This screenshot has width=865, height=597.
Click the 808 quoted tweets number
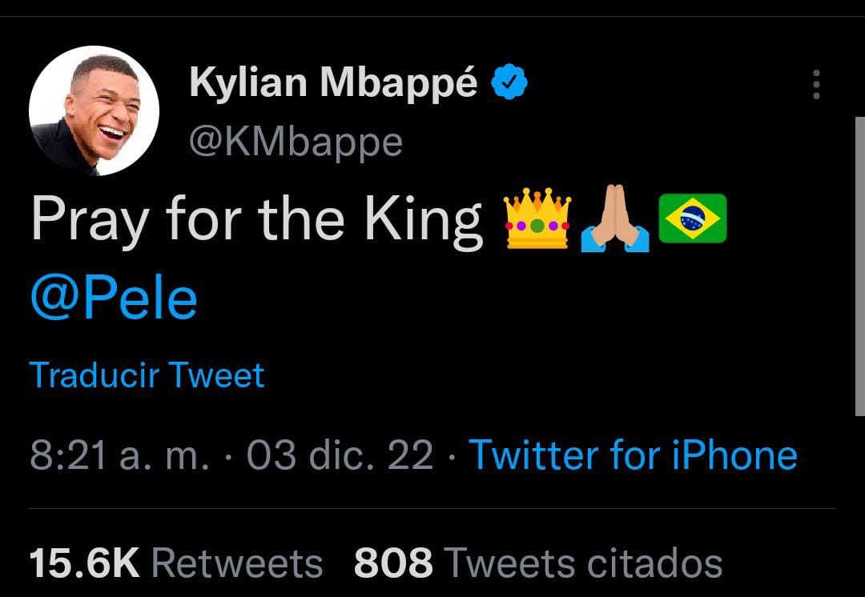click(x=392, y=563)
